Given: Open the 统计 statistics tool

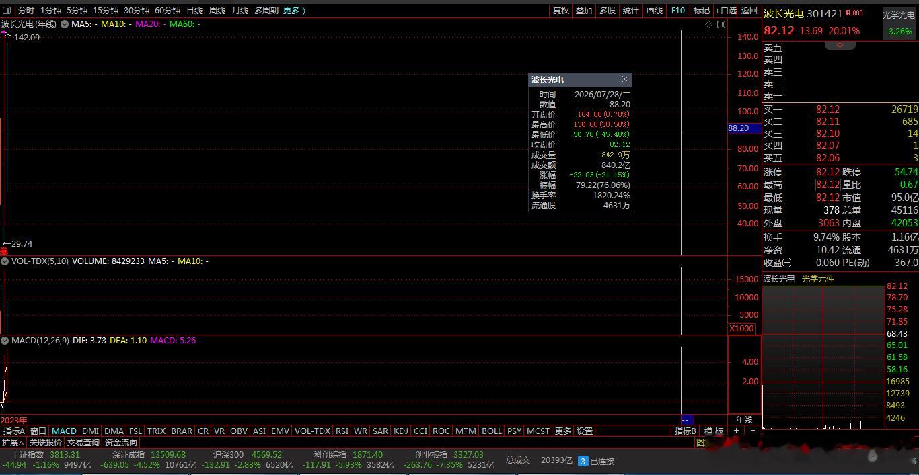Looking at the screenshot, I should coord(631,11).
